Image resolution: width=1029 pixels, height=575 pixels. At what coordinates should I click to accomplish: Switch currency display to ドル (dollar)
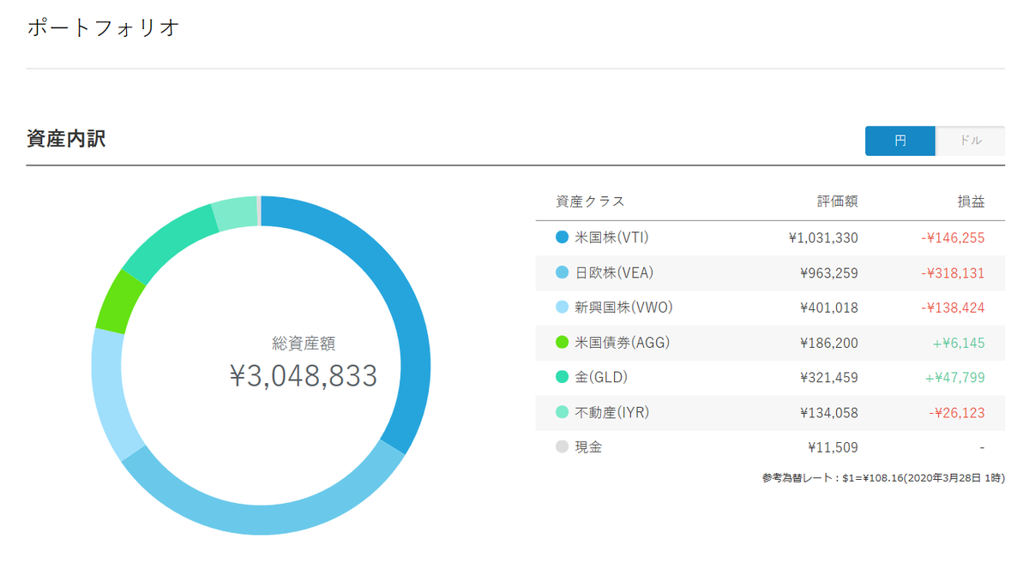pyautogui.click(x=970, y=141)
